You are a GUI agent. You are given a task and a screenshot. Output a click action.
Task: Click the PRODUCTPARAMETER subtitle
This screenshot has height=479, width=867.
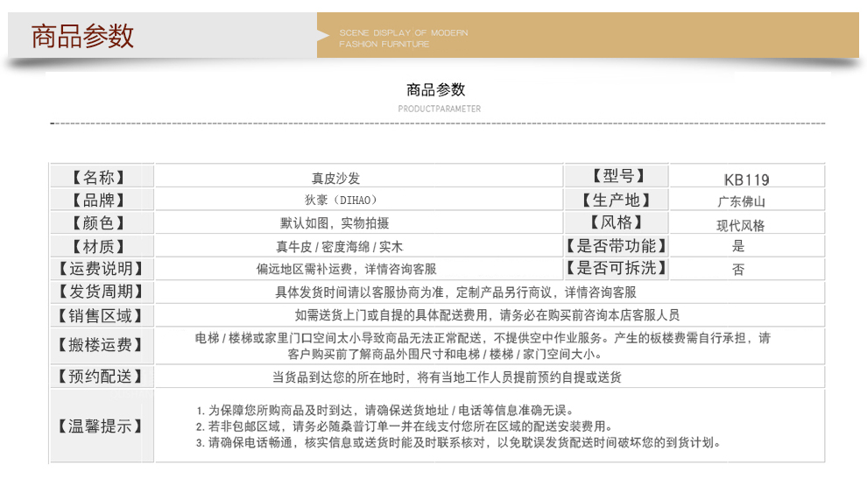[440, 109]
